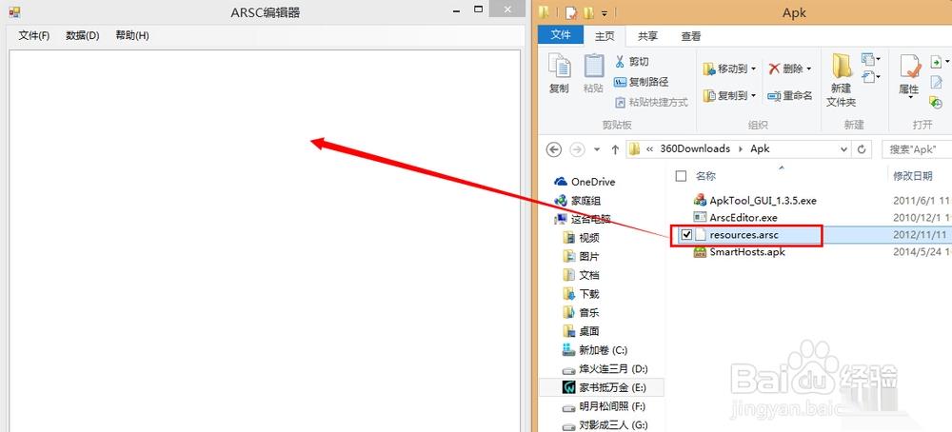The height and width of the screenshot is (432, 952).
Task: Open the 文件(F) menu in ARSC编辑器
Action: click(x=34, y=35)
